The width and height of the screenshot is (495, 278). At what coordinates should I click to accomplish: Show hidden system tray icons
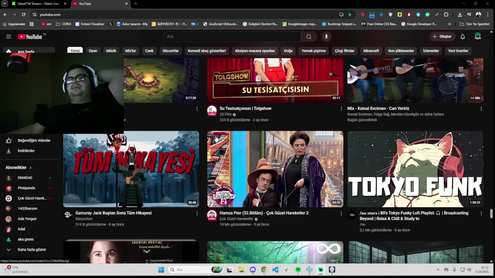coord(438,270)
